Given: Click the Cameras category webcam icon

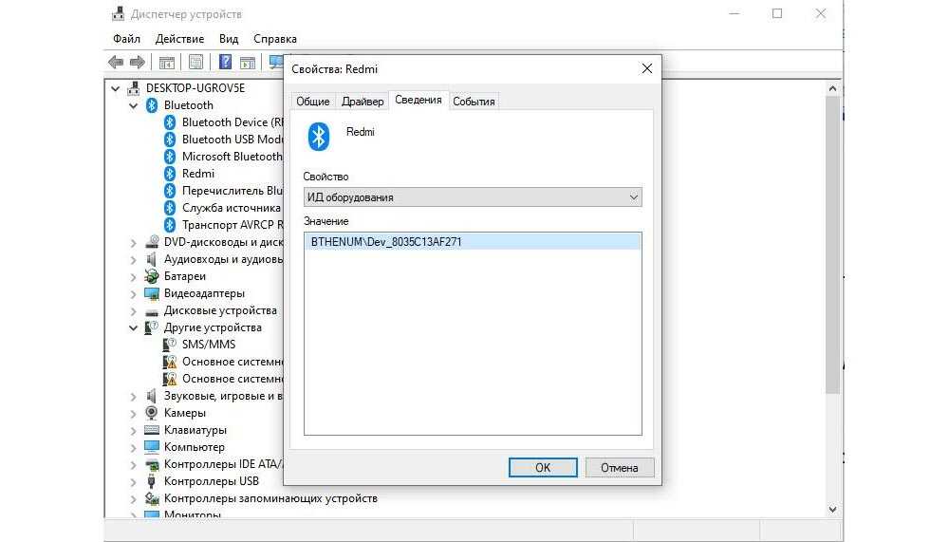Looking at the screenshot, I should (152, 413).
